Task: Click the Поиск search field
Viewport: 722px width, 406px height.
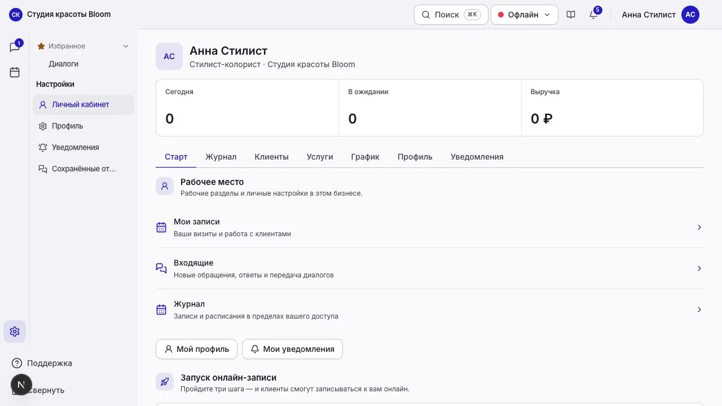Action: tap(451, 15)
